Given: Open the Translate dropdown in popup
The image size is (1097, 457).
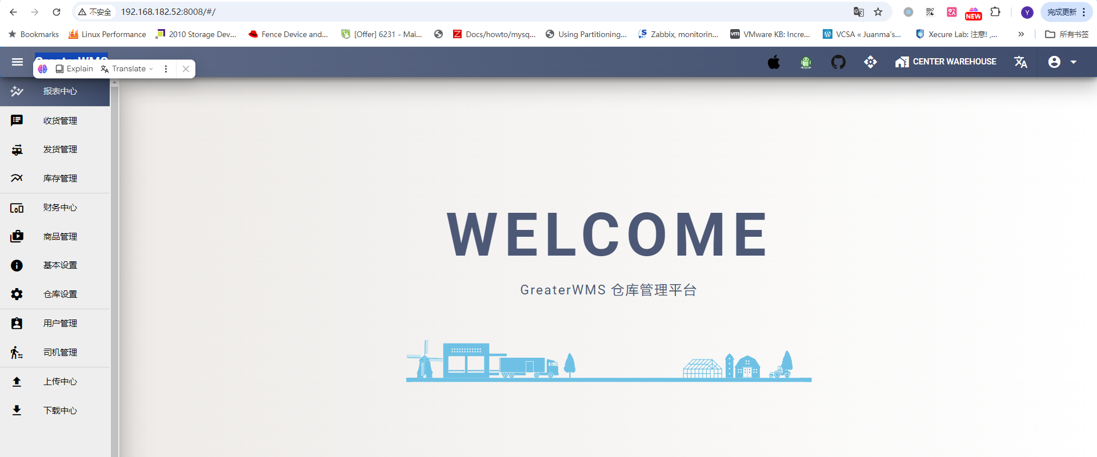Looking at the screenshot, I should [127, 68].
